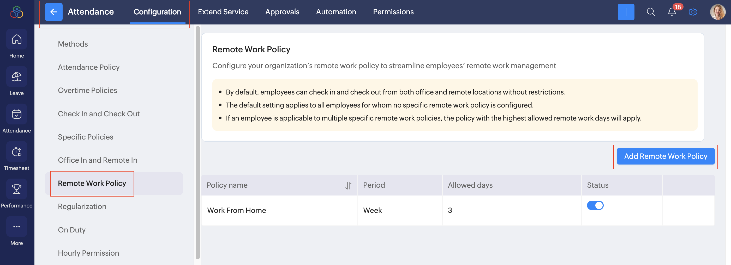Click Add Remote Work Policy button

[x=666, y=156]
